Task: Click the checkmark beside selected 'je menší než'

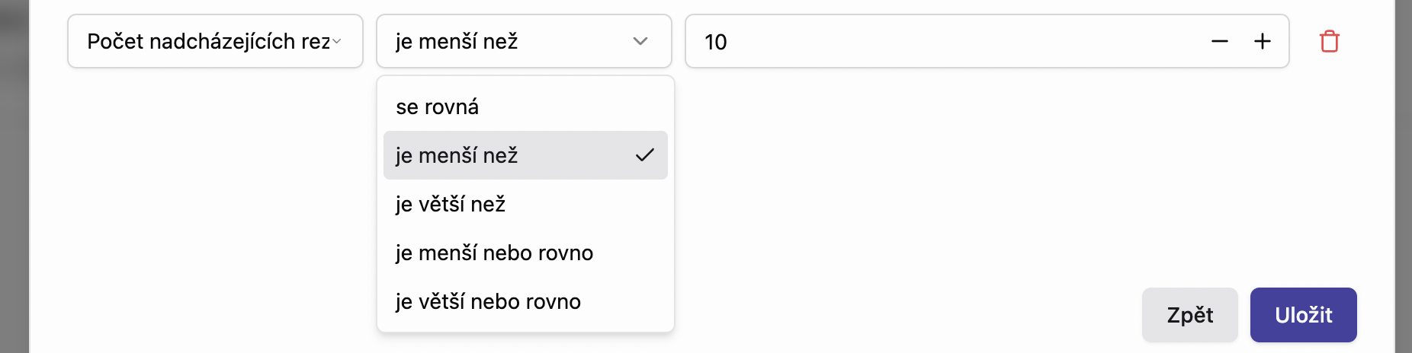Action: (x=644, y=155)
